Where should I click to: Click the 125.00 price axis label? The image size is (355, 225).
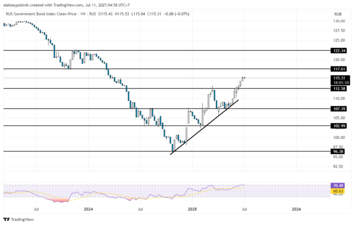click(x=339, y=40)
